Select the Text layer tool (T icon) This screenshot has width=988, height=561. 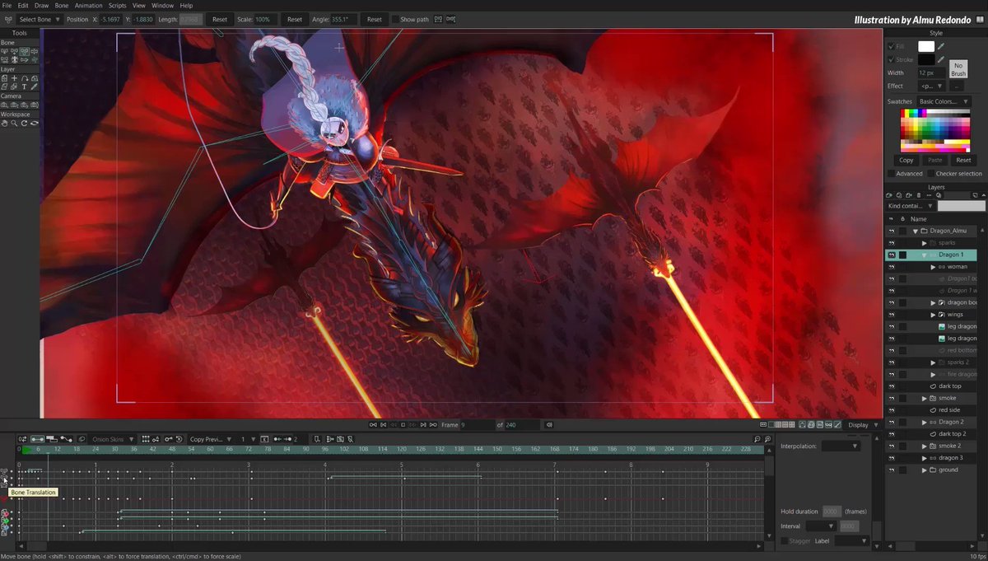click(24, 87)
